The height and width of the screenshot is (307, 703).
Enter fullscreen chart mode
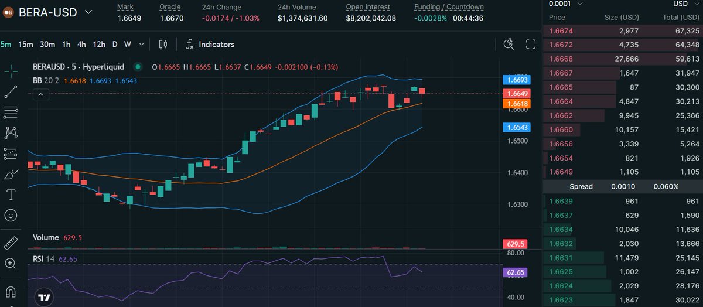click(x=531, y=44)
